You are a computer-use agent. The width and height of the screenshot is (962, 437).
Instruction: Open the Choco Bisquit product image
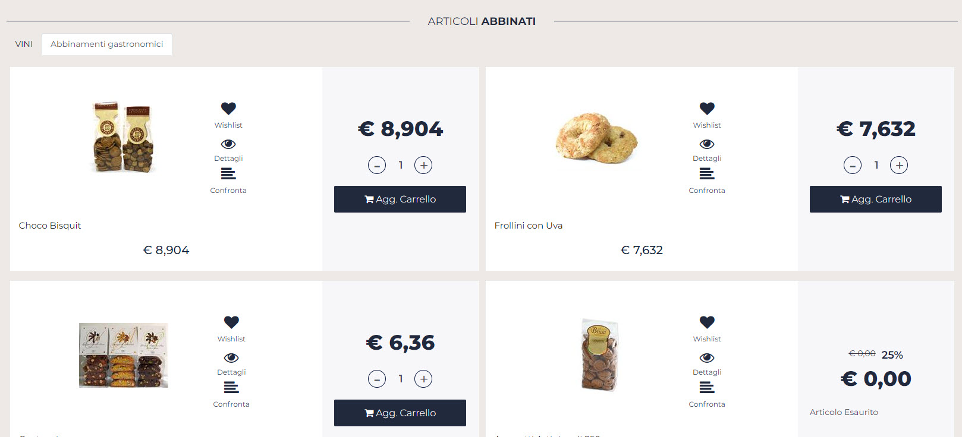point(124,138)
